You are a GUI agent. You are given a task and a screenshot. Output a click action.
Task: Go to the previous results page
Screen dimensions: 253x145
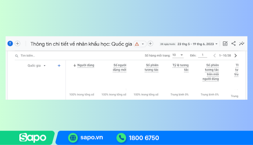pos(214,56)
